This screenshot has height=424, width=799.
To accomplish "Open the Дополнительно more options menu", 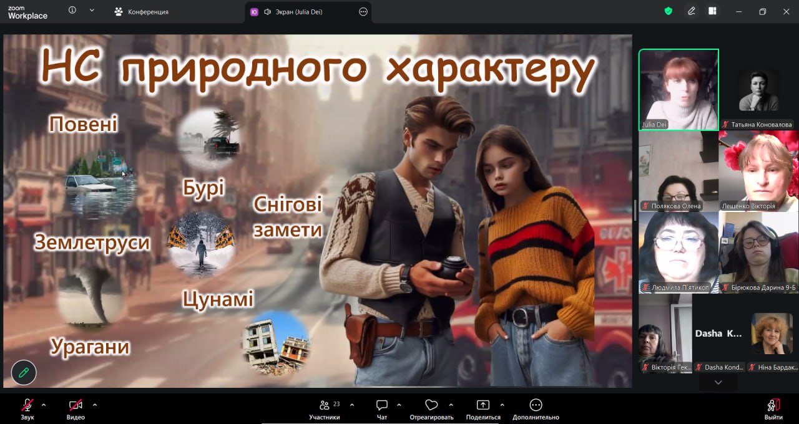I will [x=536, y=405].
